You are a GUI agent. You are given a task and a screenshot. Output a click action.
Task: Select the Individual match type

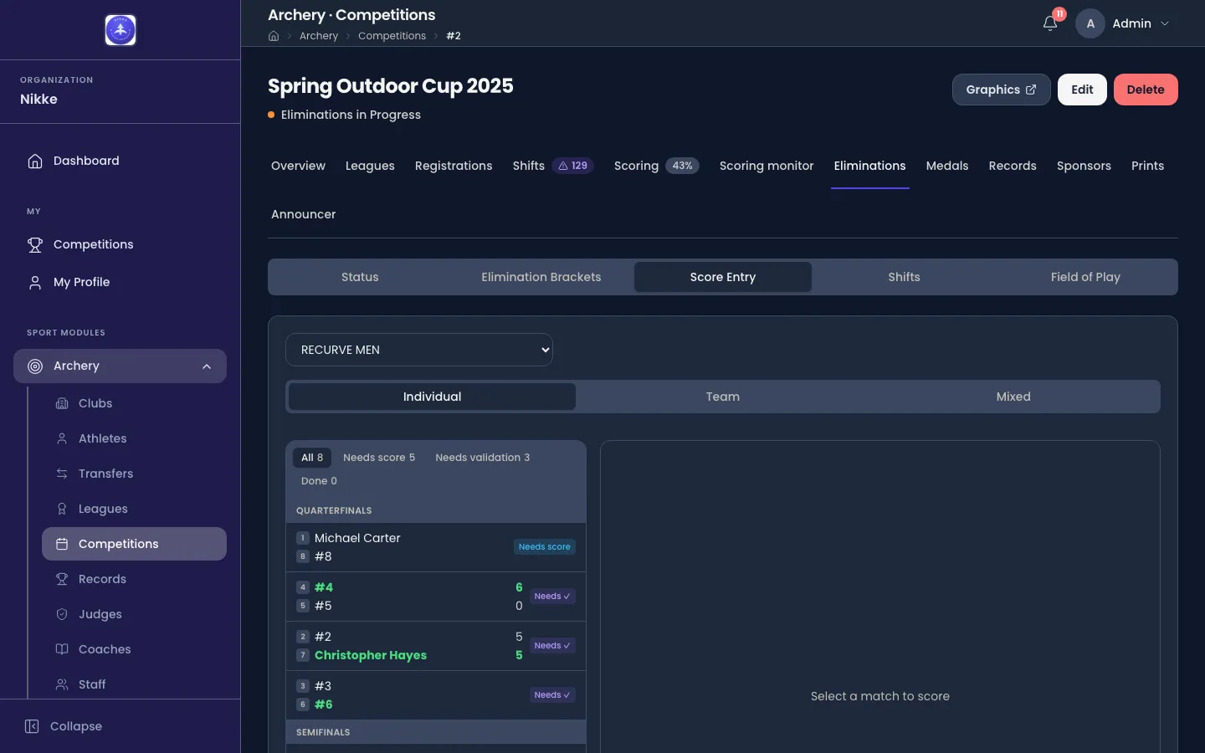(x=432, y=397)
